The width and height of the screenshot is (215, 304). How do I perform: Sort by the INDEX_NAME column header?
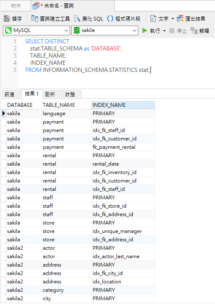(123, 105)
